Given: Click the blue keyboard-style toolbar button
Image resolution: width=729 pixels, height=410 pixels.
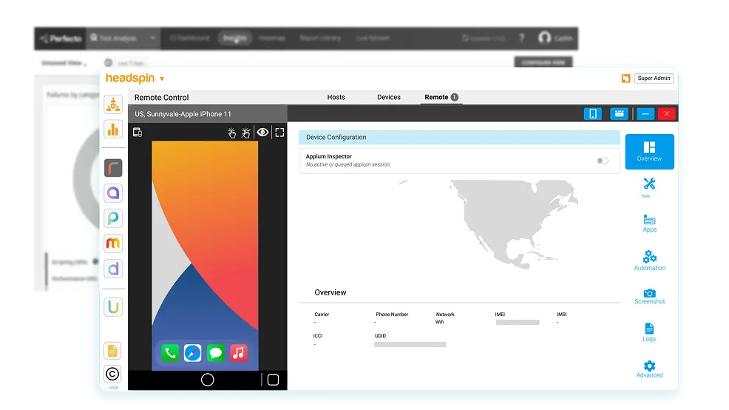Looking at the screenshot, I should pyautogui.click(x=619, y=113).
